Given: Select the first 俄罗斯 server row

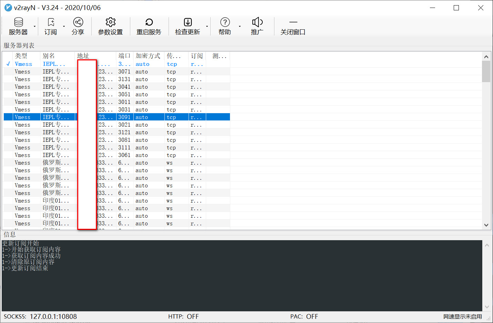Looking at the screenshot, I should (x=117, y=163).
